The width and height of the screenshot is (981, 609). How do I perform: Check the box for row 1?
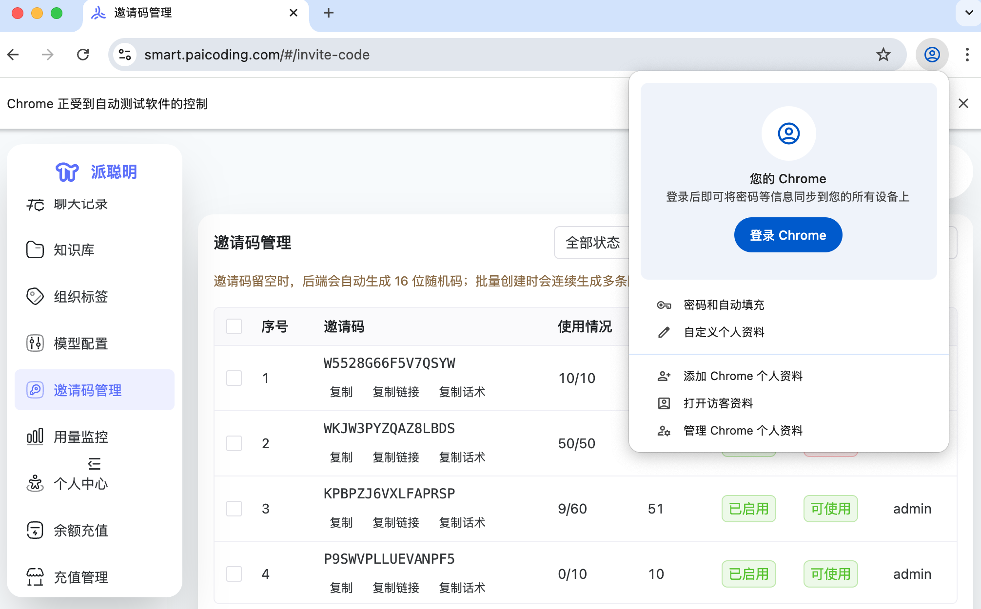click(234, 378)
